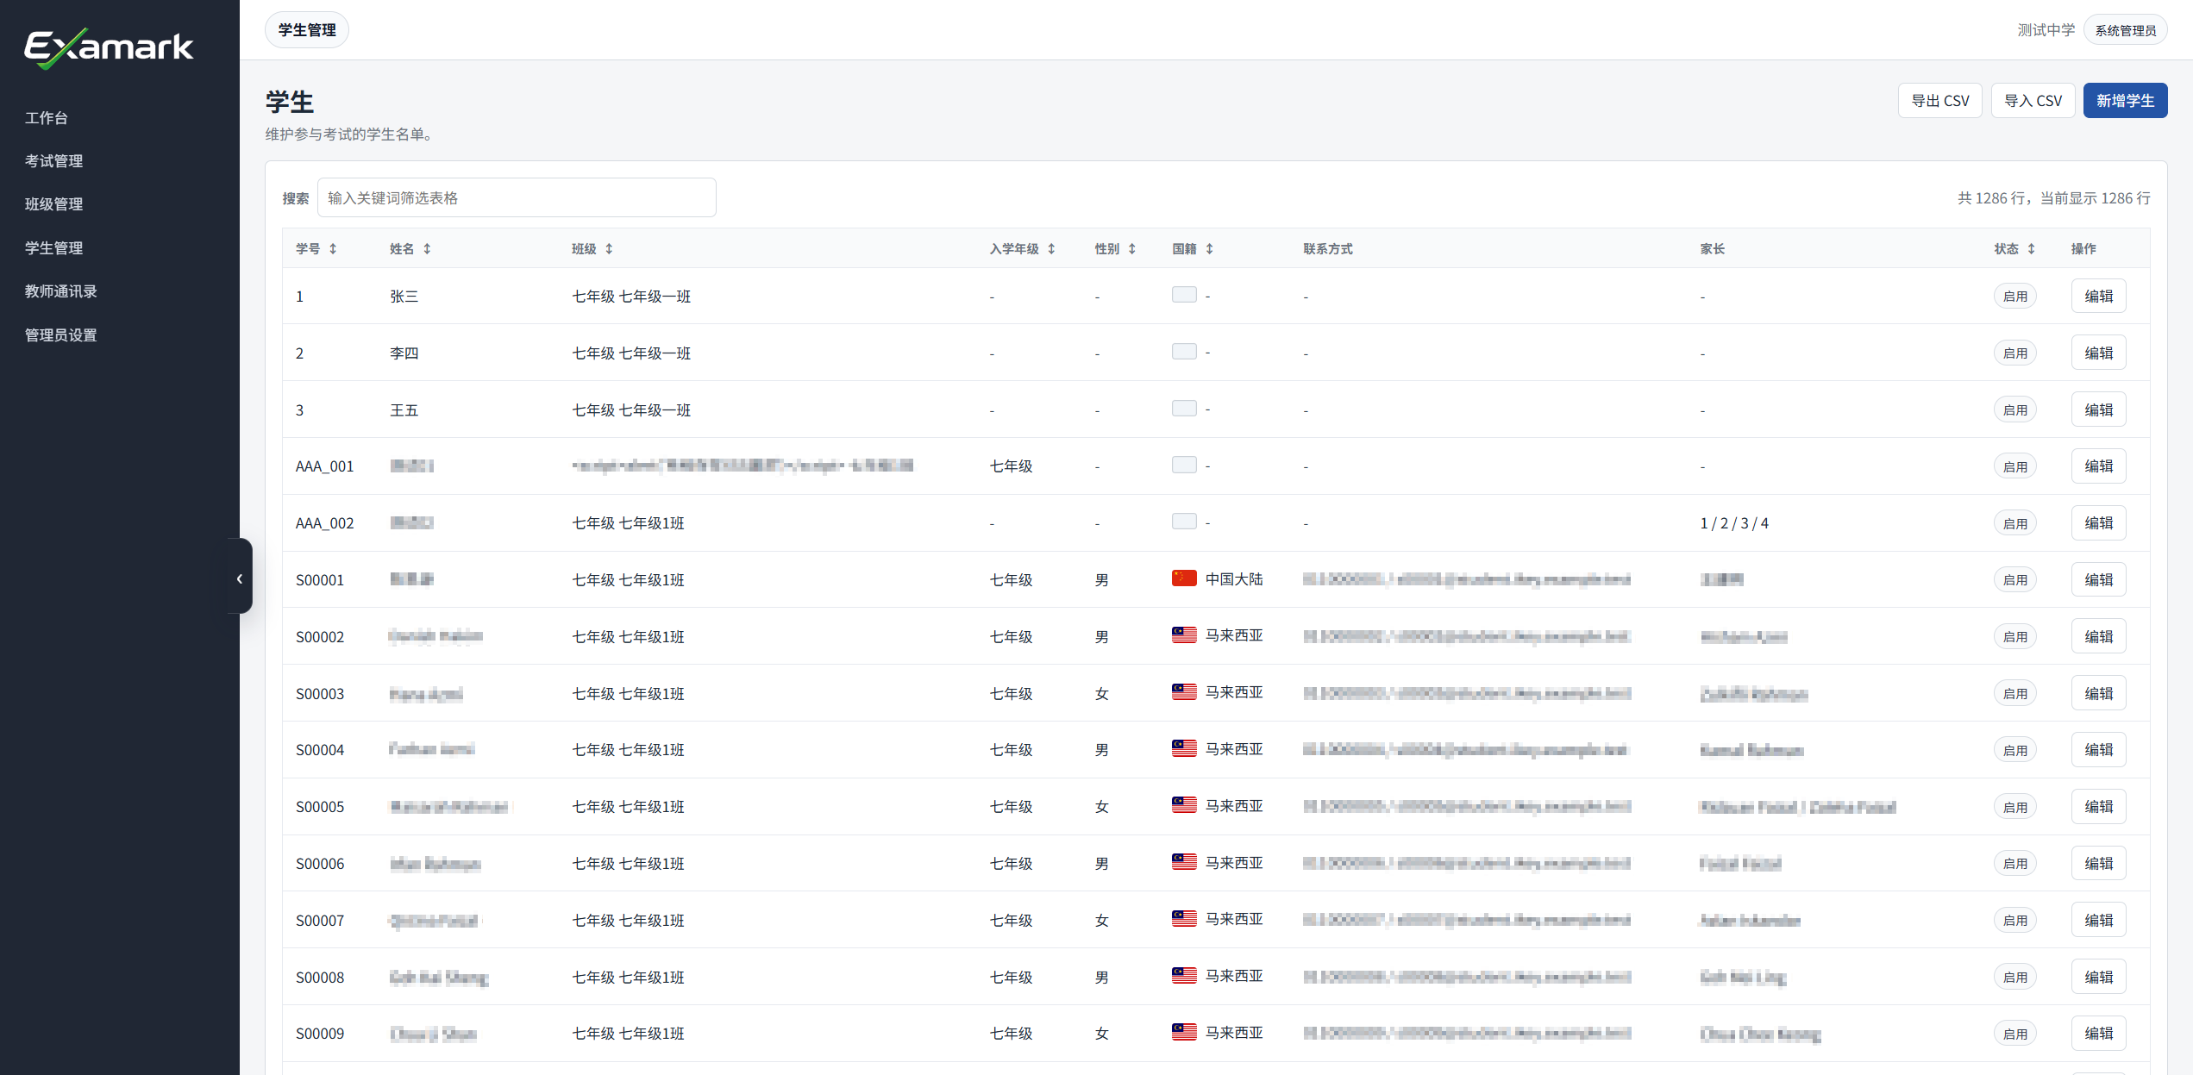Click the 系统管理员 user badge
Viewport: 2193px width, 1075px height.
tap(2126, 30)
